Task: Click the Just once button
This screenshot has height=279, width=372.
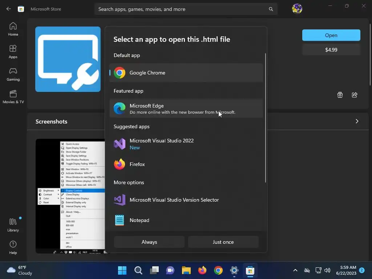Action: click(223, 242)
